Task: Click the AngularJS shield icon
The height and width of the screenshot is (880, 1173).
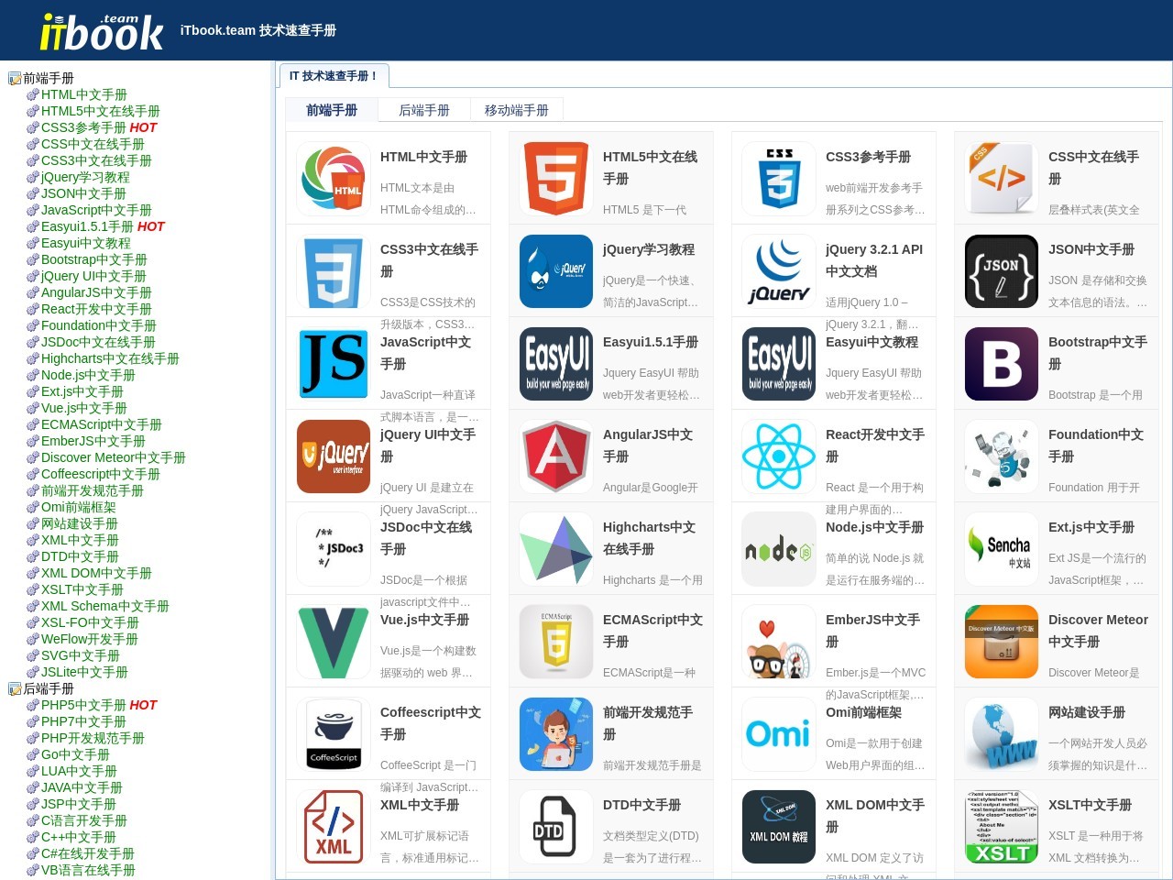Action: 555,456
